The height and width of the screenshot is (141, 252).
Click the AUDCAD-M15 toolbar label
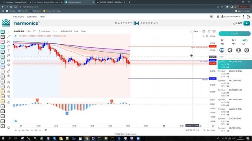click(66, 31)
